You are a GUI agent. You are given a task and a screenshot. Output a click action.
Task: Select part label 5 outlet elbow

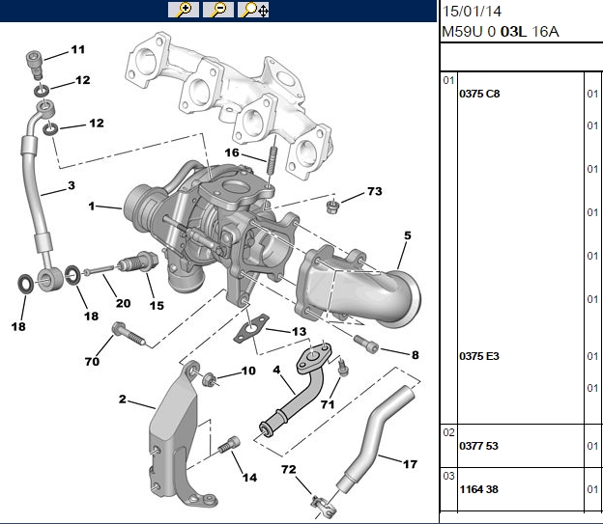click(x=408, y=235)
